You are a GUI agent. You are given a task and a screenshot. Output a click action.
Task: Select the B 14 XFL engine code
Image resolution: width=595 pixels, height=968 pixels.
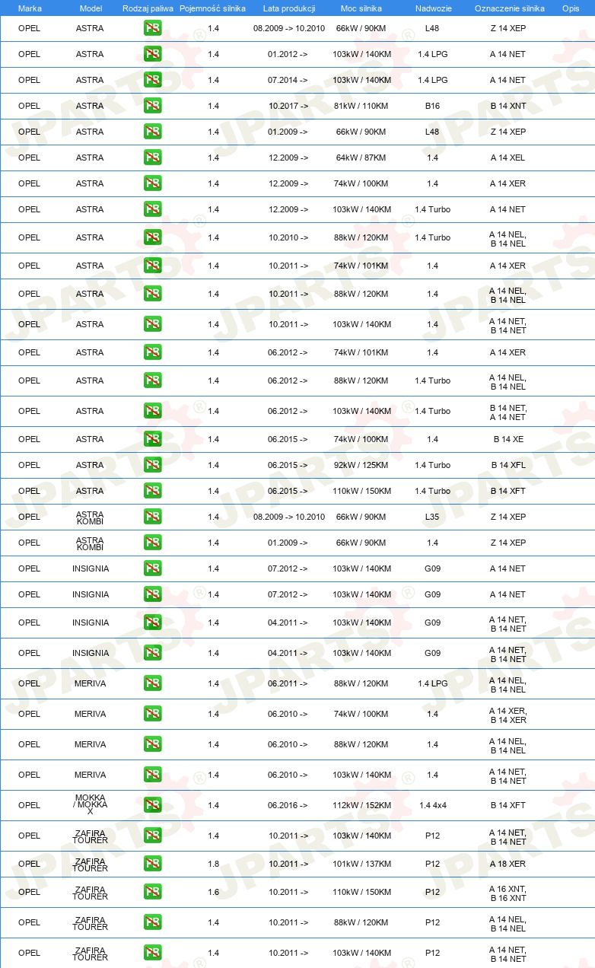point(508,465)
